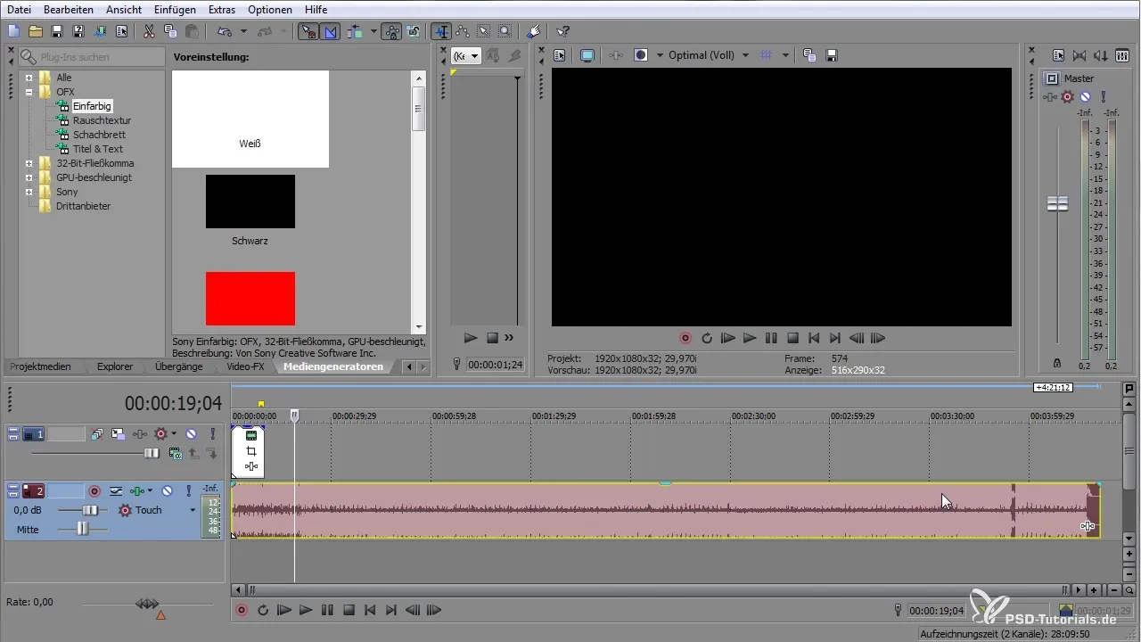
Task: Choose the red color preset thumbnail
Action: [250, 299]
